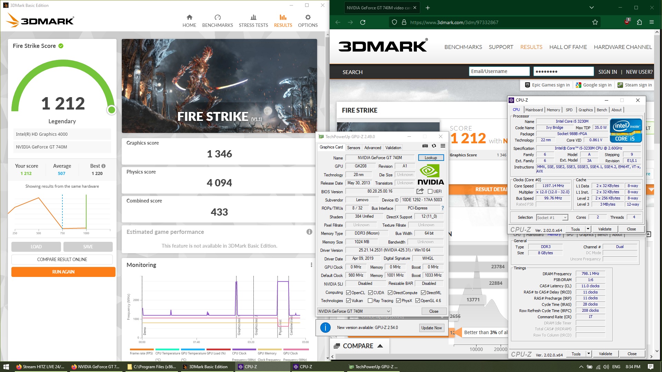Viewport: 662px width, 372px height.
Task: Click the Fire Strike preview image
Action: pyautogui.click(x=219, y=86)
